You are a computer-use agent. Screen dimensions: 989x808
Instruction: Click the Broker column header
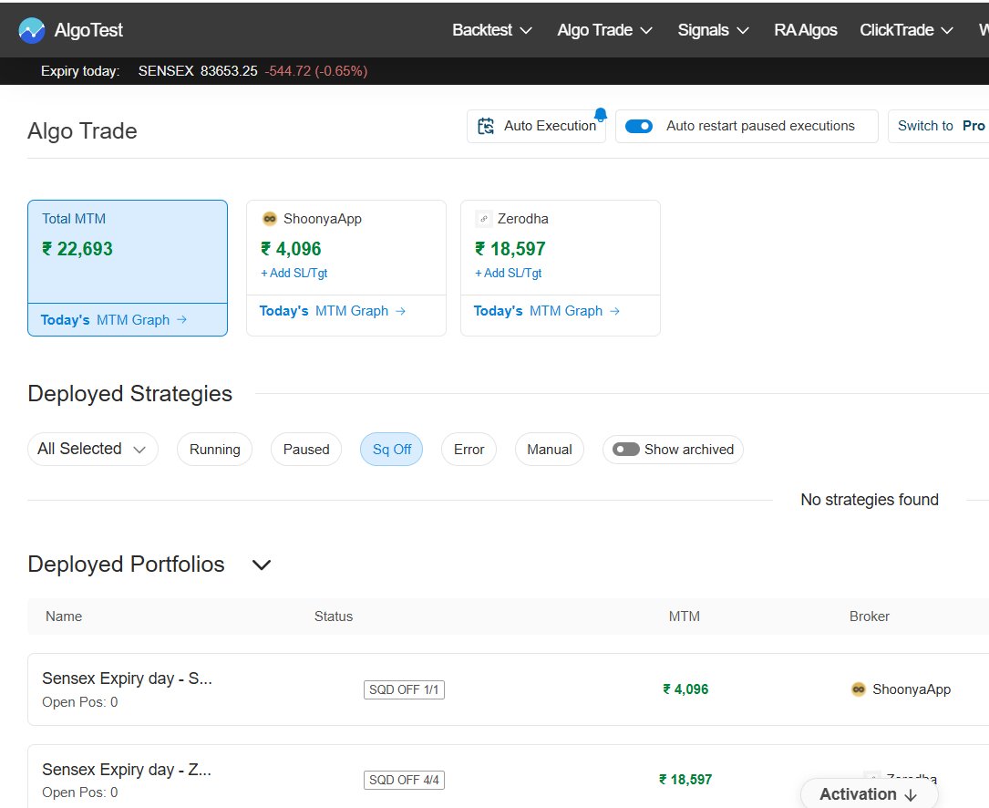pos(870,616)
